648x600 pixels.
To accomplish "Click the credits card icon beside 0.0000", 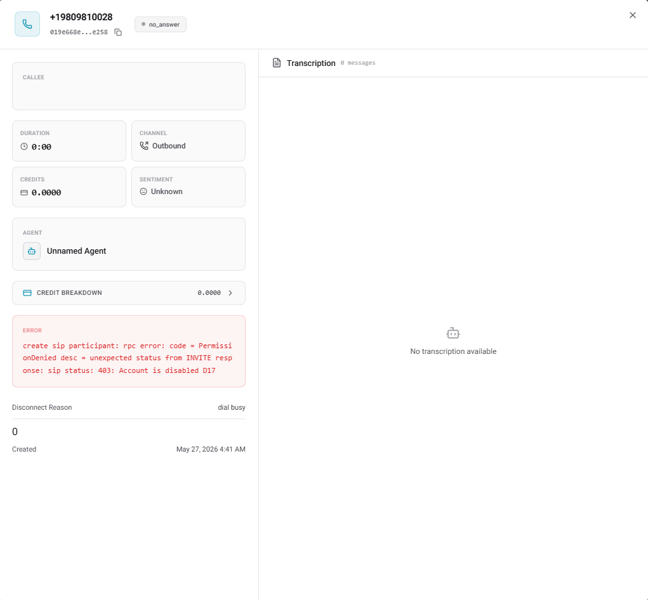I will [24, 193].
